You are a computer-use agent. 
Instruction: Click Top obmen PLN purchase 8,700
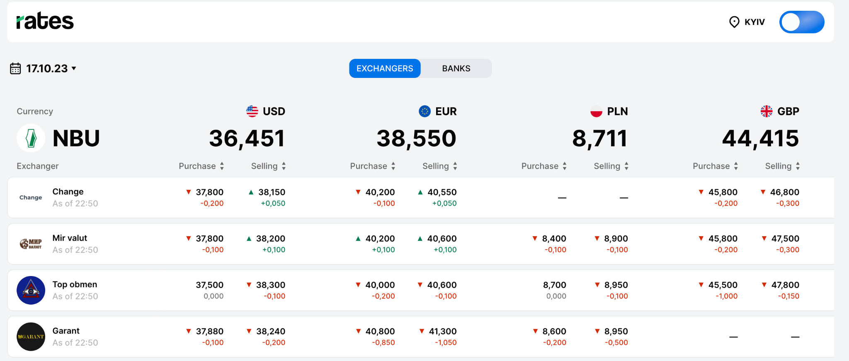pyautogui.click(x=555, y=285)
